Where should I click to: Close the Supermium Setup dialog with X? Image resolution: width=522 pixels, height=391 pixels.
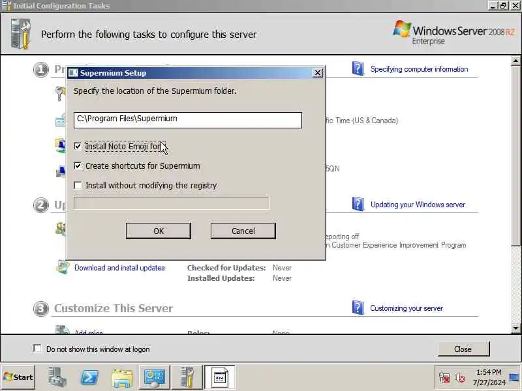pos(318,73)
